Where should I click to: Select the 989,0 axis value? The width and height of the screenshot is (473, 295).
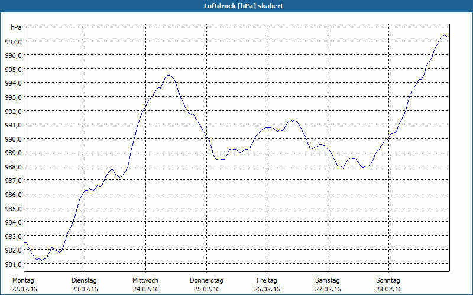[x=13, y=153]
